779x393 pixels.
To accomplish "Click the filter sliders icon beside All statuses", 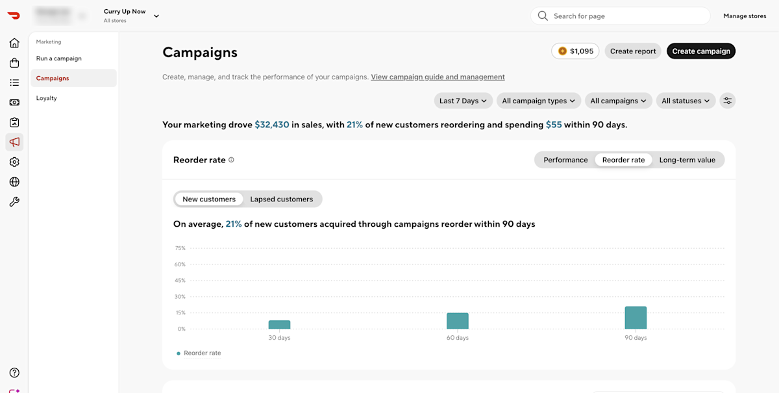I will [x=728, y=101].
